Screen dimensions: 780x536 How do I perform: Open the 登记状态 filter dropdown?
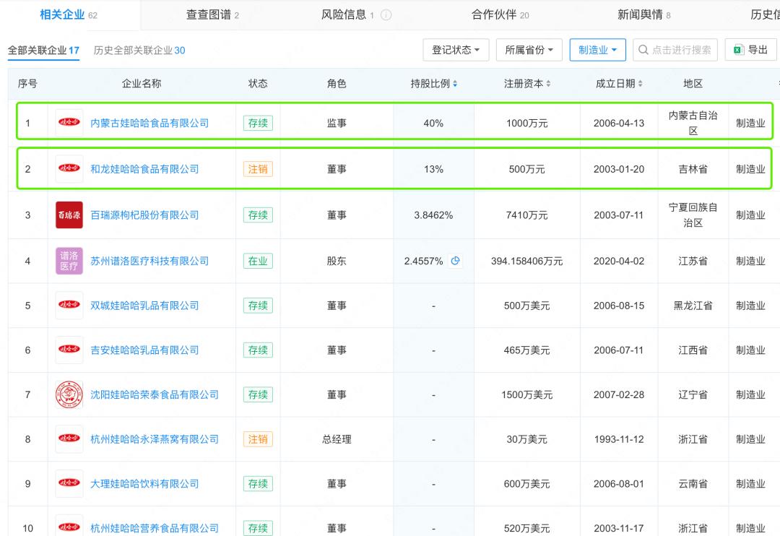click(456, 50)
